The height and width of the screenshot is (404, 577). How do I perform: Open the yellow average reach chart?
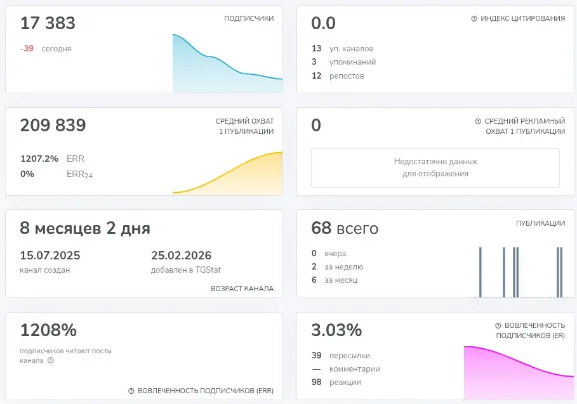tap(227, 173)
